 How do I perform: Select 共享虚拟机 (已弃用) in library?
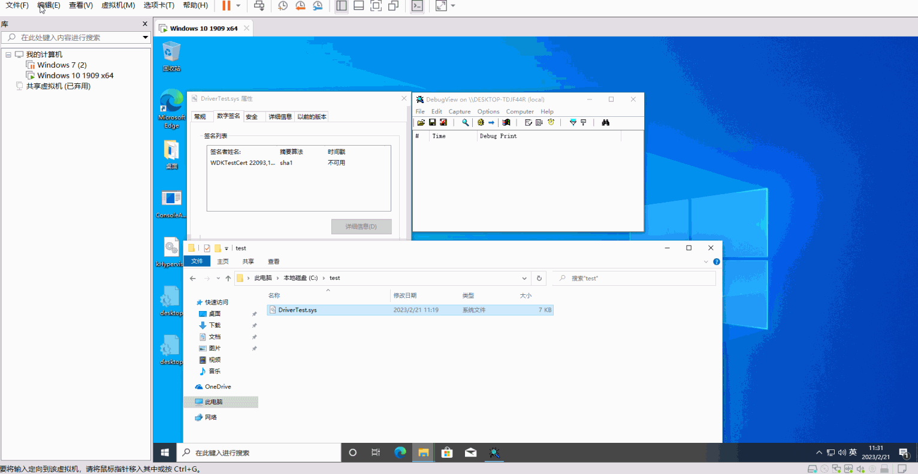(x=58, y=86)
